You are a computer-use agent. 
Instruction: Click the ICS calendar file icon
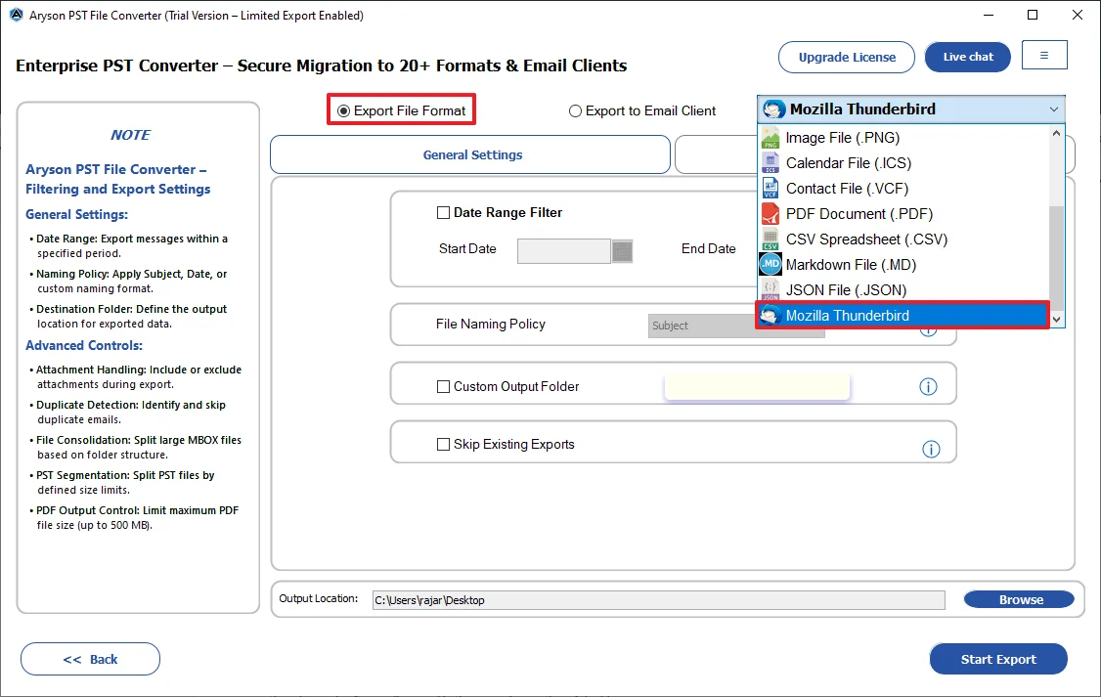pos(771,163)
